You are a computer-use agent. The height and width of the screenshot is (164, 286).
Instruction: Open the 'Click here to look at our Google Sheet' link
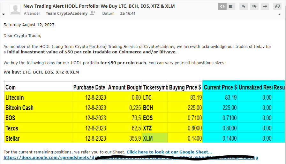coord(169,152)
